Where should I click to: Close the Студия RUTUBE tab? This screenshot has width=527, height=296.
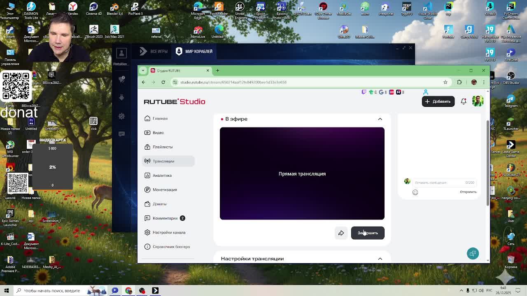(208, 71)
